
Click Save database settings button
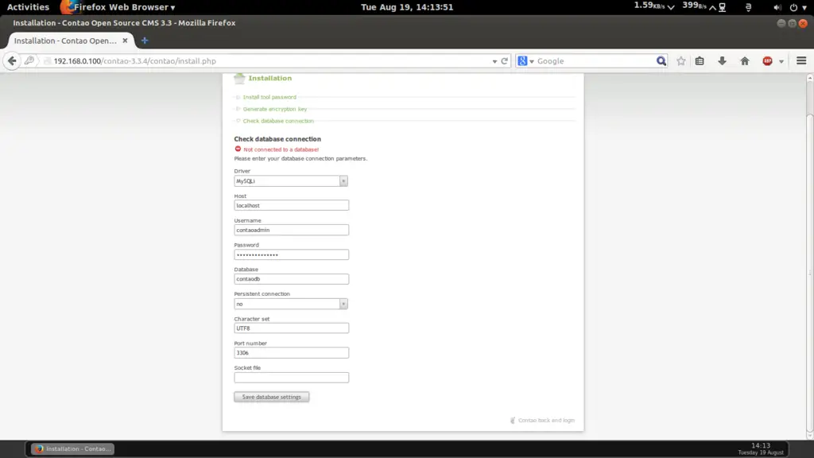pyautogui.click(x=272, y=397)
